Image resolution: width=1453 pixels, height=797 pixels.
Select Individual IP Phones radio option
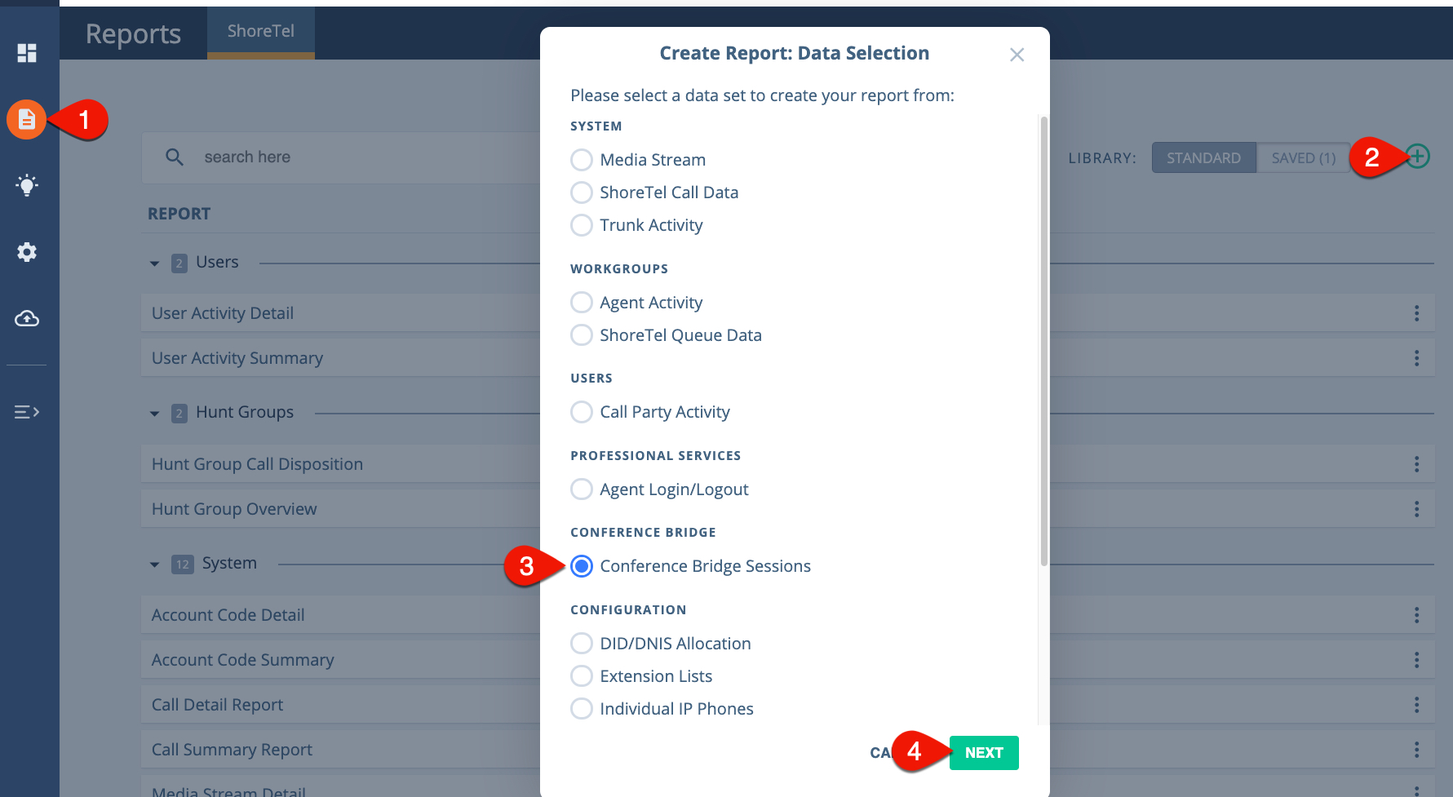[x=582, y=709]
